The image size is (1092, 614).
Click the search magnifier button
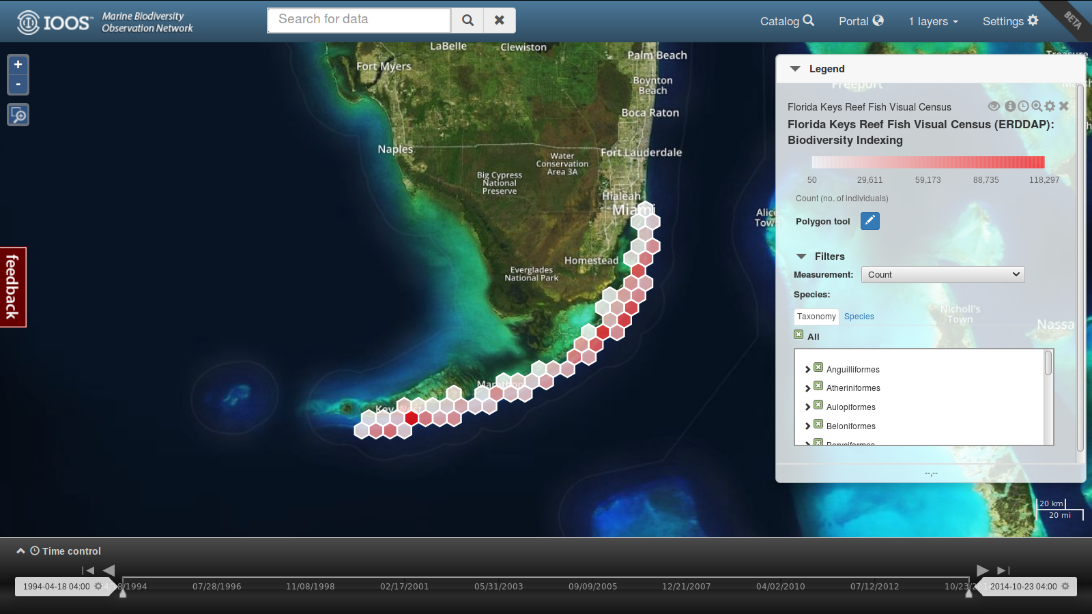click(468, 20)
